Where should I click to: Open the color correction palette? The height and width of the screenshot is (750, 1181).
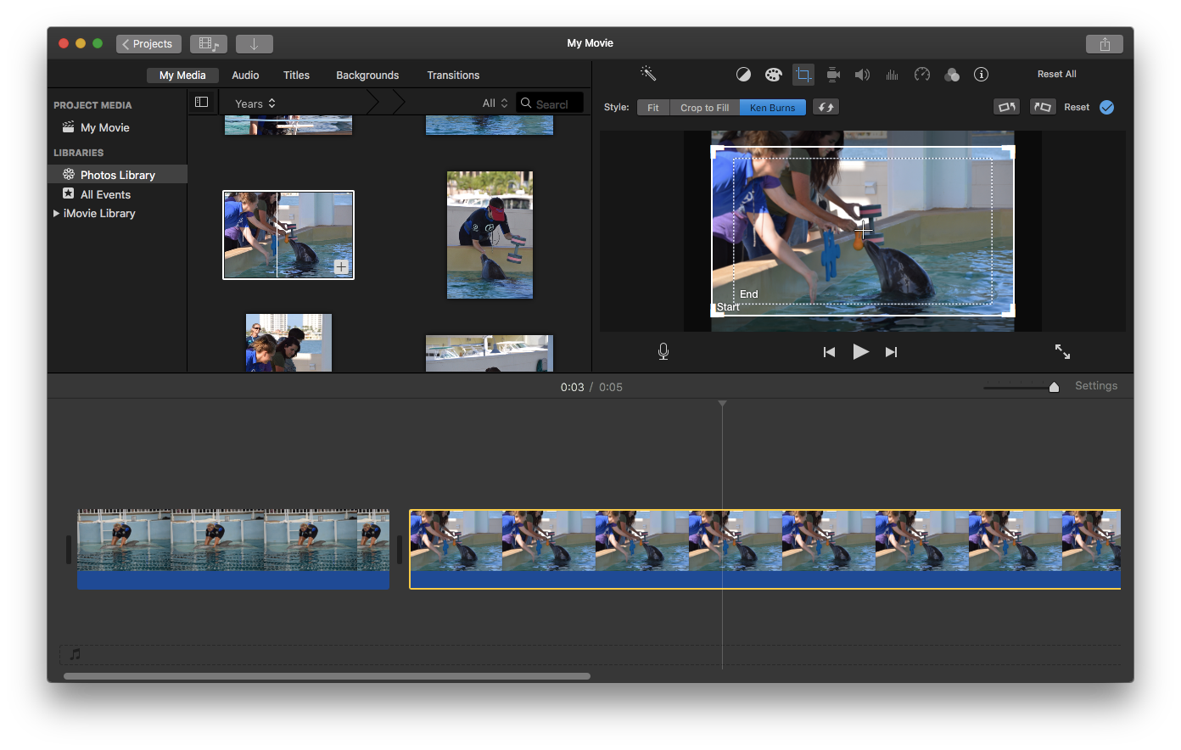[x=773, y=75]
